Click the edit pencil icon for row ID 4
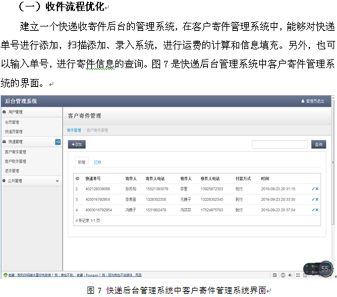The height and width of the screenshot is (297, 337). tap(313, 210)
